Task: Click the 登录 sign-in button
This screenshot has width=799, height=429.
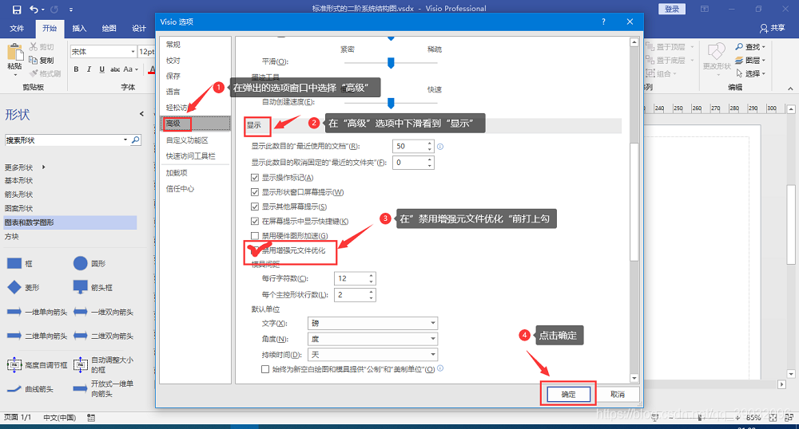Action: 672,9
